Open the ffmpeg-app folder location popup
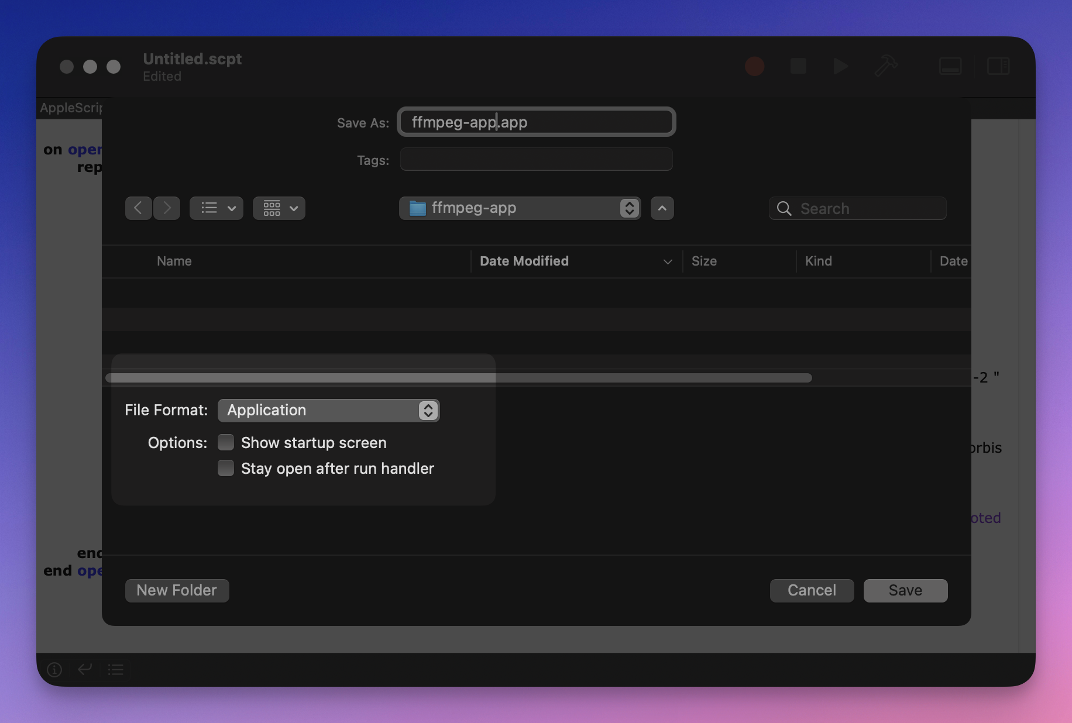The width and height of the screenshot is (1072, 723). point(520,208)
